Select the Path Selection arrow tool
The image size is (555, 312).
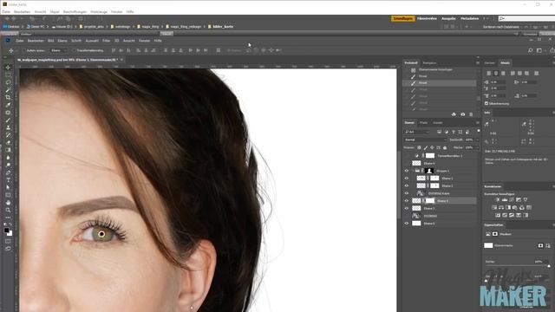pyautogui.click(x=8, y=187)
